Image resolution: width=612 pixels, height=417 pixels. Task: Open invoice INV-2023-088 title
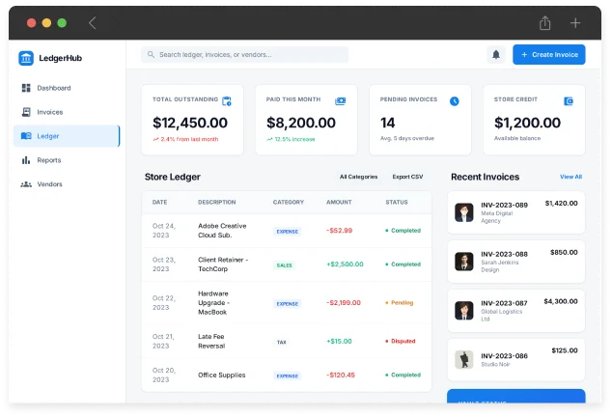click(504, 254)
